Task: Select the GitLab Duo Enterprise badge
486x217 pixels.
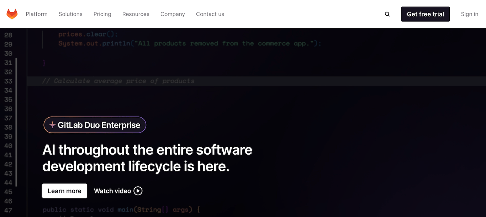Action: tap(95, 125)
